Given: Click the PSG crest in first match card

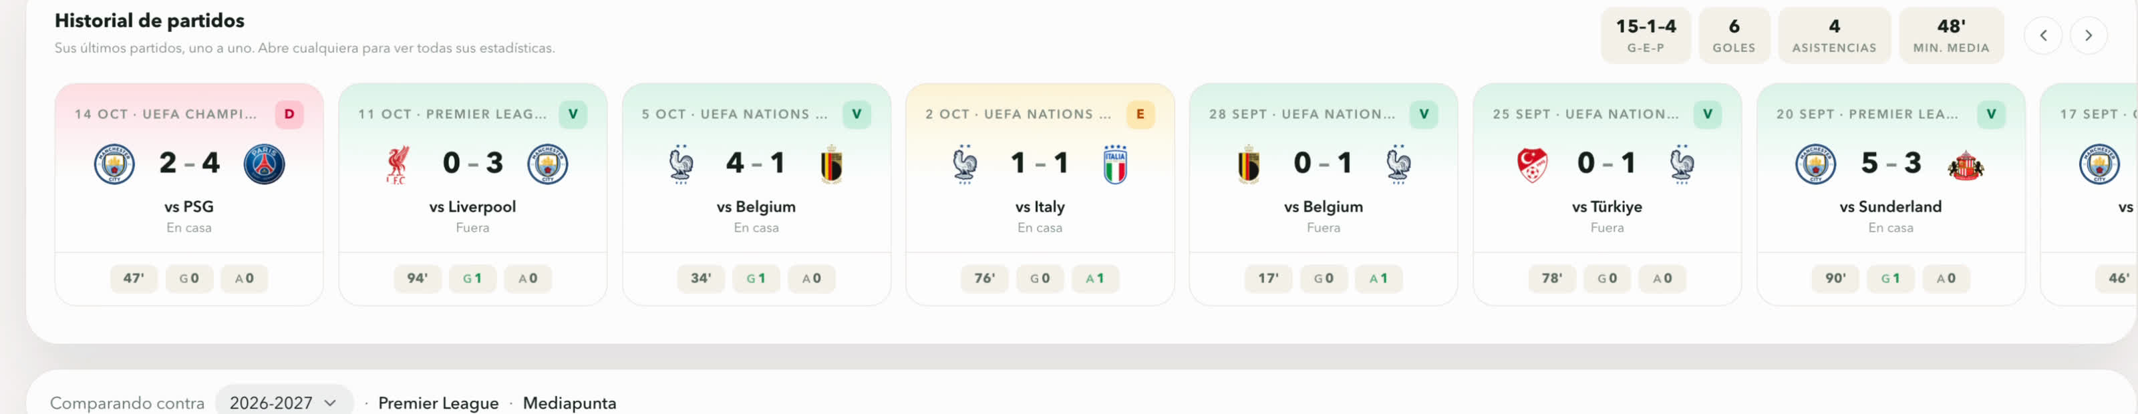Looking at the screenshot, I should [x=264, y=164].
